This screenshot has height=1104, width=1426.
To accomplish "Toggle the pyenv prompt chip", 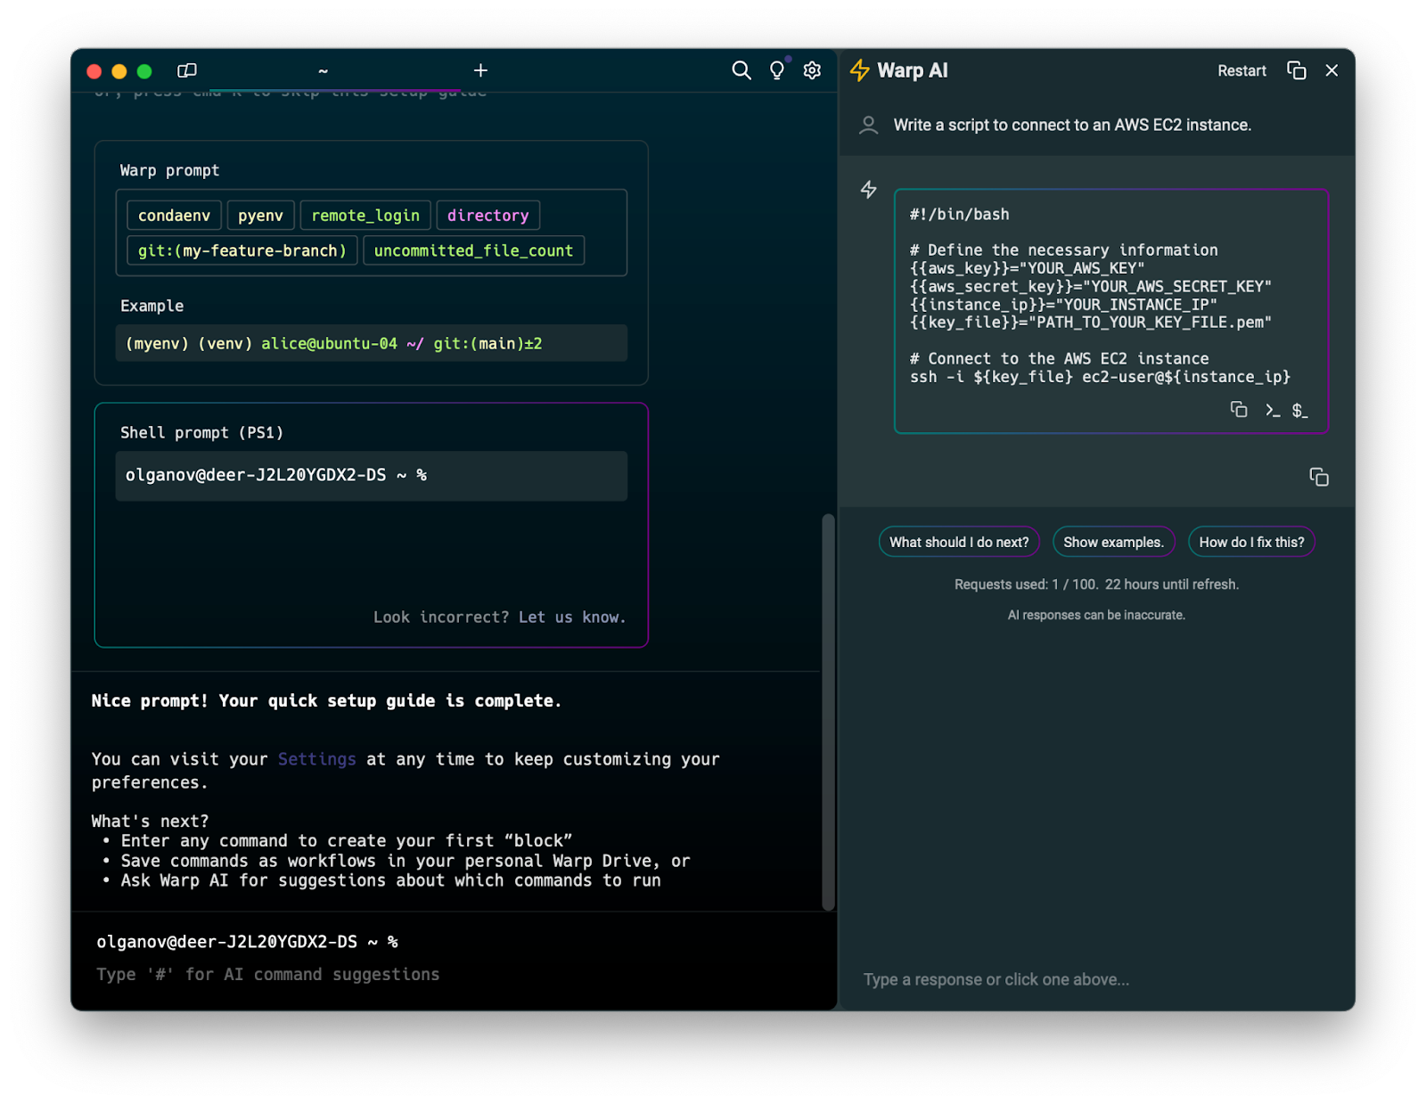I will (260, 215).
